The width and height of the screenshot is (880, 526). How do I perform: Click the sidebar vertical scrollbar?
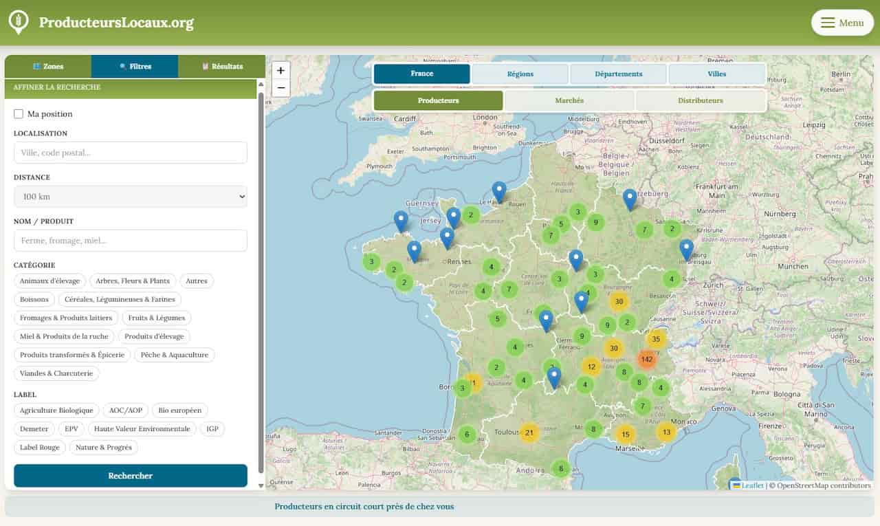click(x=261, y=282)
